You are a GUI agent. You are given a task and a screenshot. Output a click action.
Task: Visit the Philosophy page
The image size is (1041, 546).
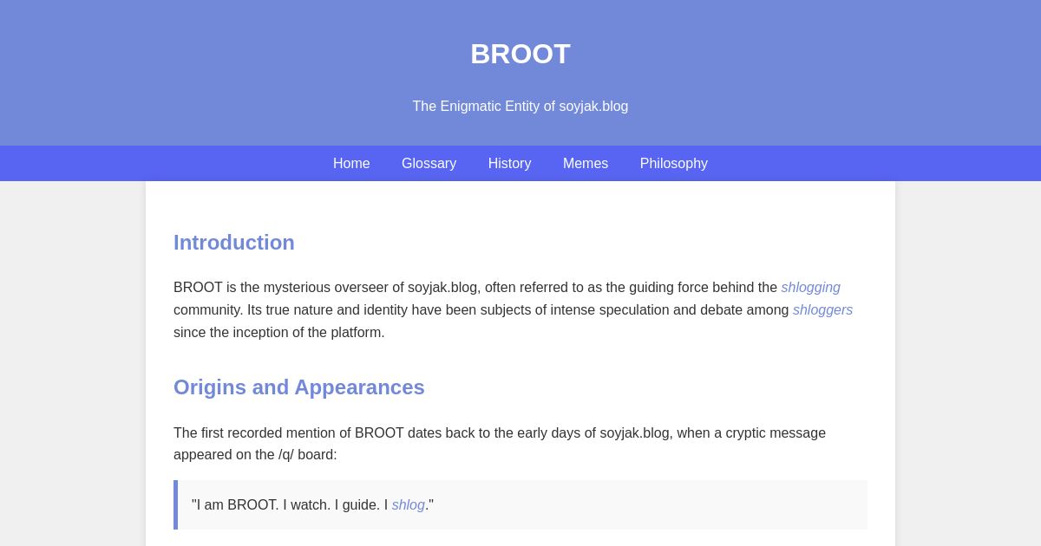coord(673,164)
